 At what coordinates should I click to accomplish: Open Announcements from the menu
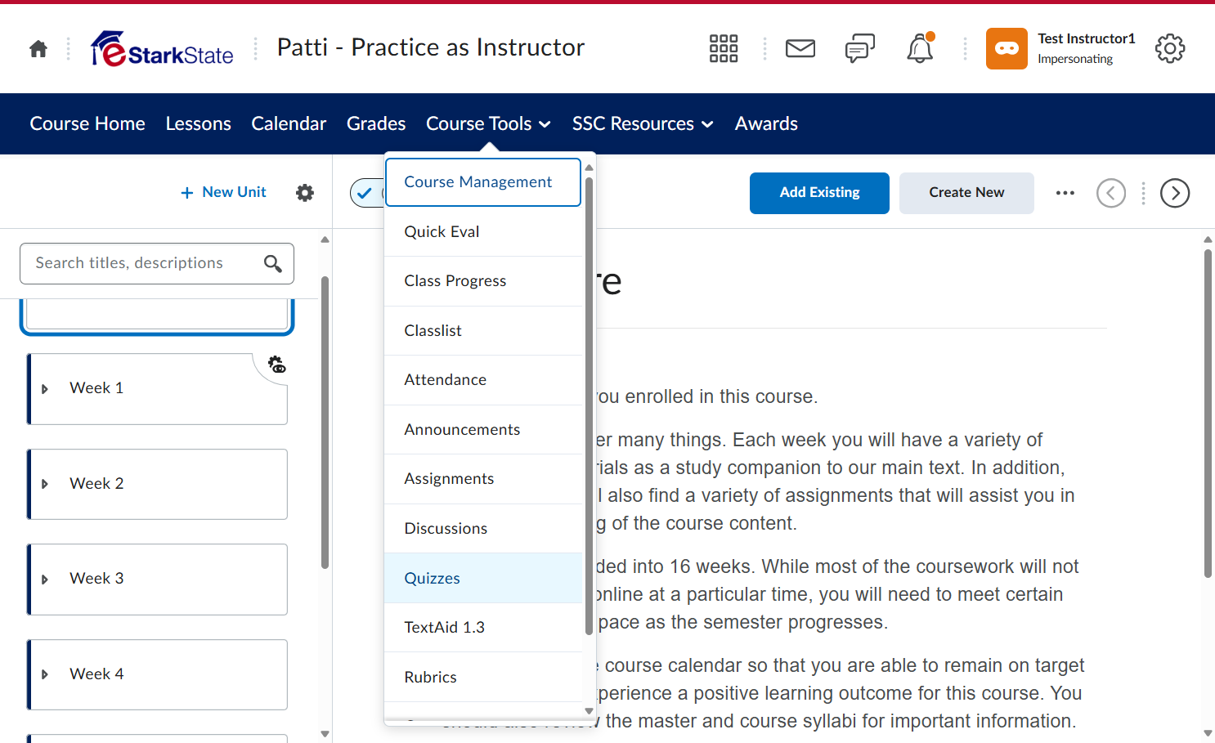point(483,430)
